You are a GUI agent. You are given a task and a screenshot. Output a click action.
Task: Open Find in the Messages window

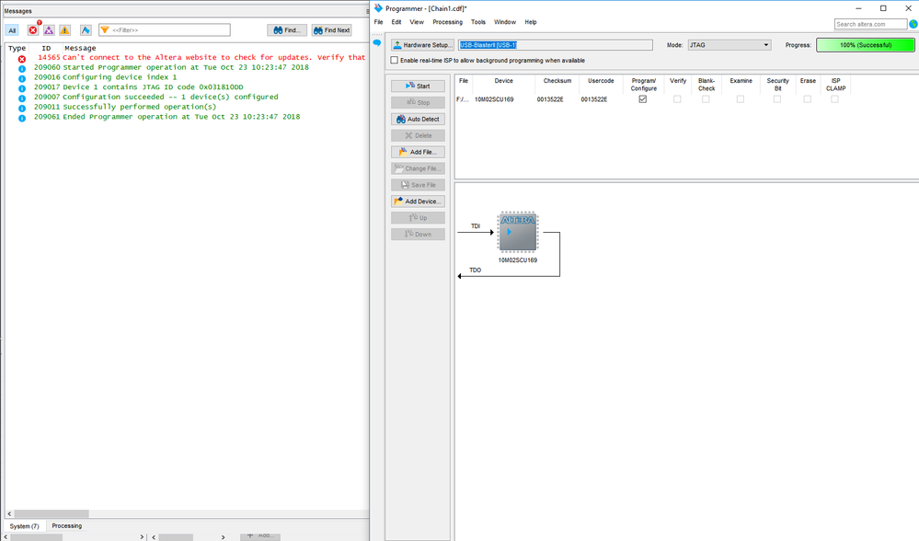point(287,29)
